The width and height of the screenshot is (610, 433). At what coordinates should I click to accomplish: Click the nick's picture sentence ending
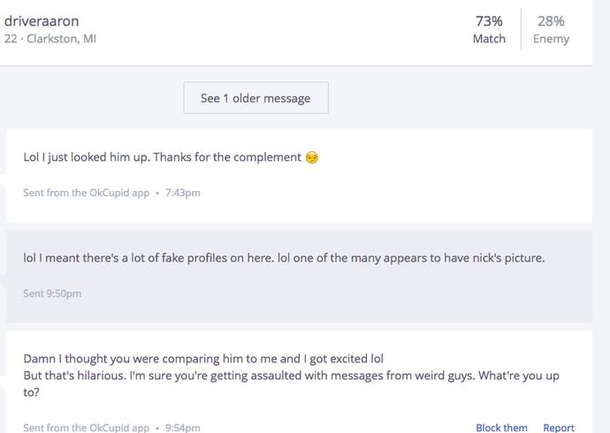click(x=508, y=258)
